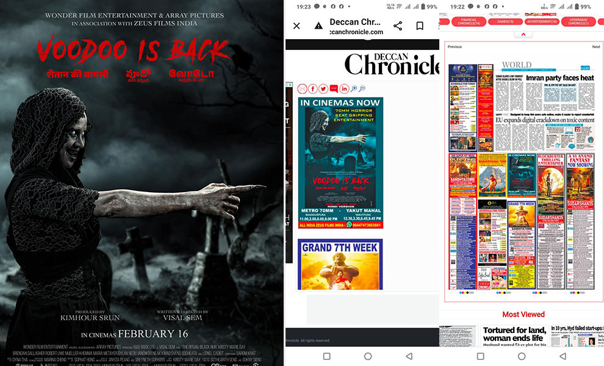604x366 pixels.
Task: Open the Voodoo Is Back cinema advertisement
Action: click(x=340, y=163)
